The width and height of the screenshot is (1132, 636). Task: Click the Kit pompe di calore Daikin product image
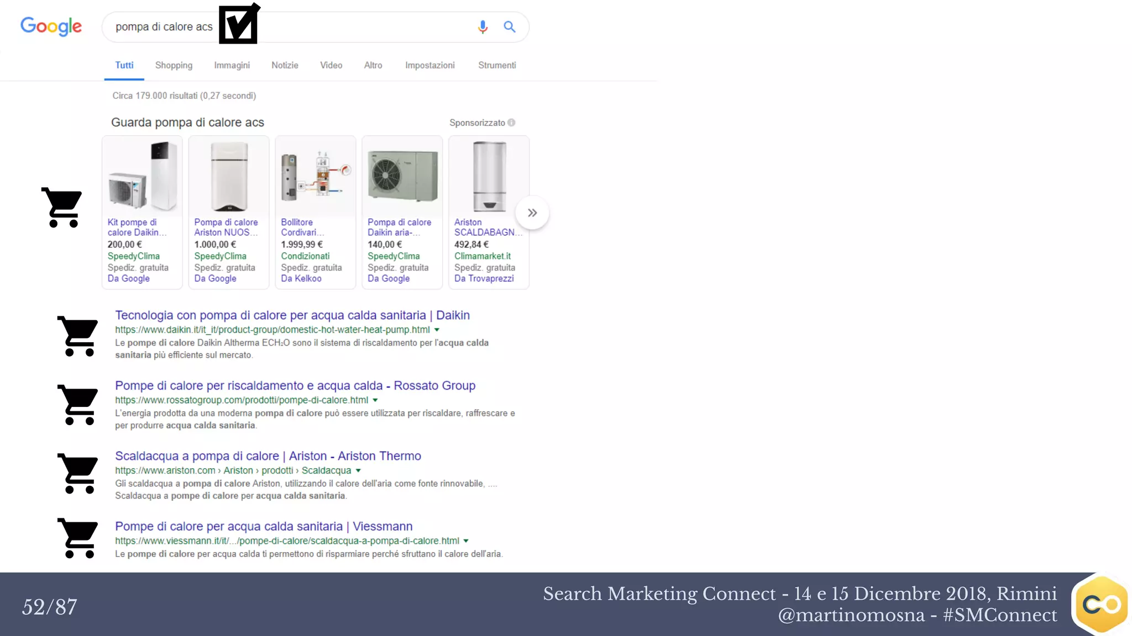point(142,177)
